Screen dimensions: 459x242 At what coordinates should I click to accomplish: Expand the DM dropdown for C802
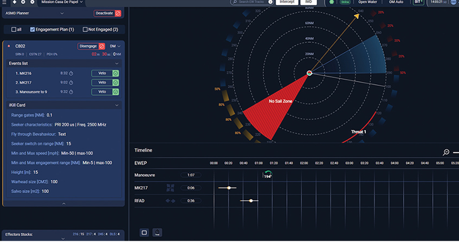pyautogui.click(x=115, y=46)
